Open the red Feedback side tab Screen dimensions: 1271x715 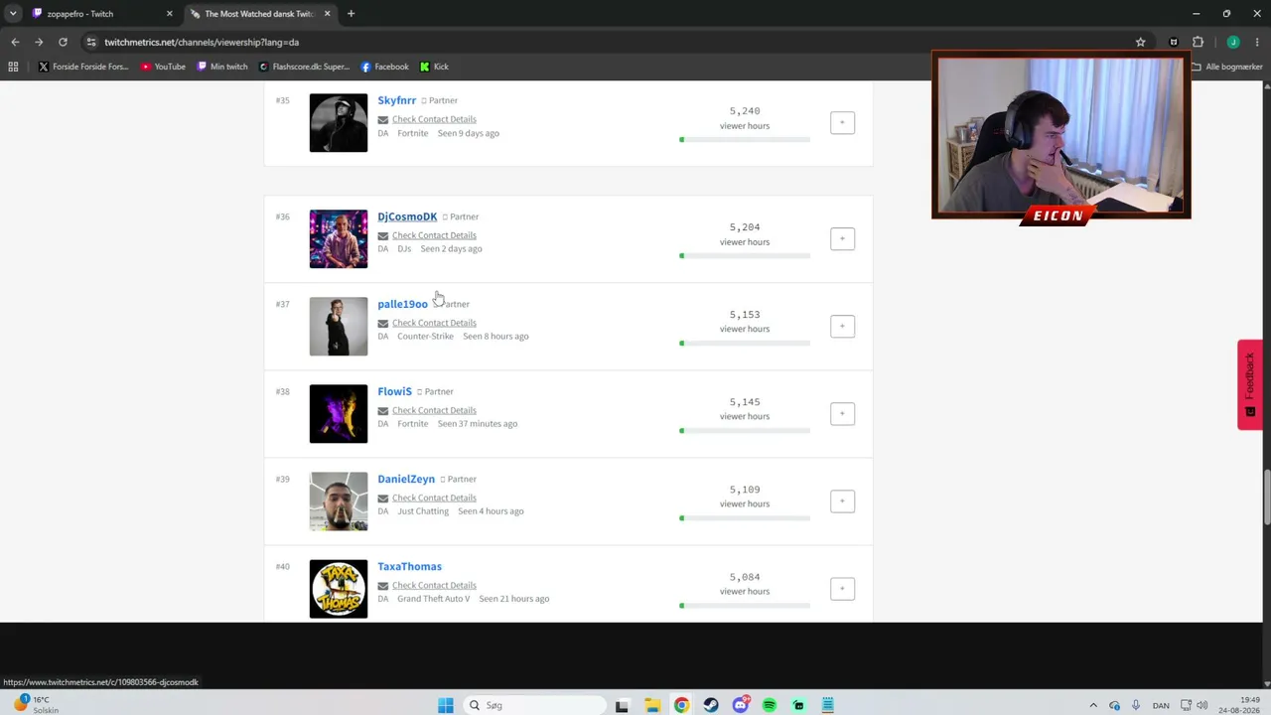(1250, 384)
